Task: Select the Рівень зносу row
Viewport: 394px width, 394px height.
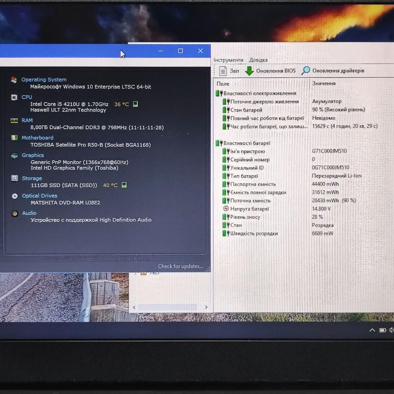Action: [x=304, y=217]
